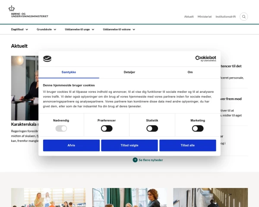Open the Se flere nyheder link
The image size is (259, 207).
(x=151, y=160)
